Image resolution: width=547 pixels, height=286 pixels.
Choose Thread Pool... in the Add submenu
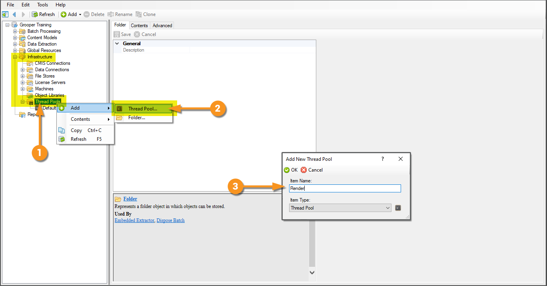pyautogui.click(x=144, y=109)
